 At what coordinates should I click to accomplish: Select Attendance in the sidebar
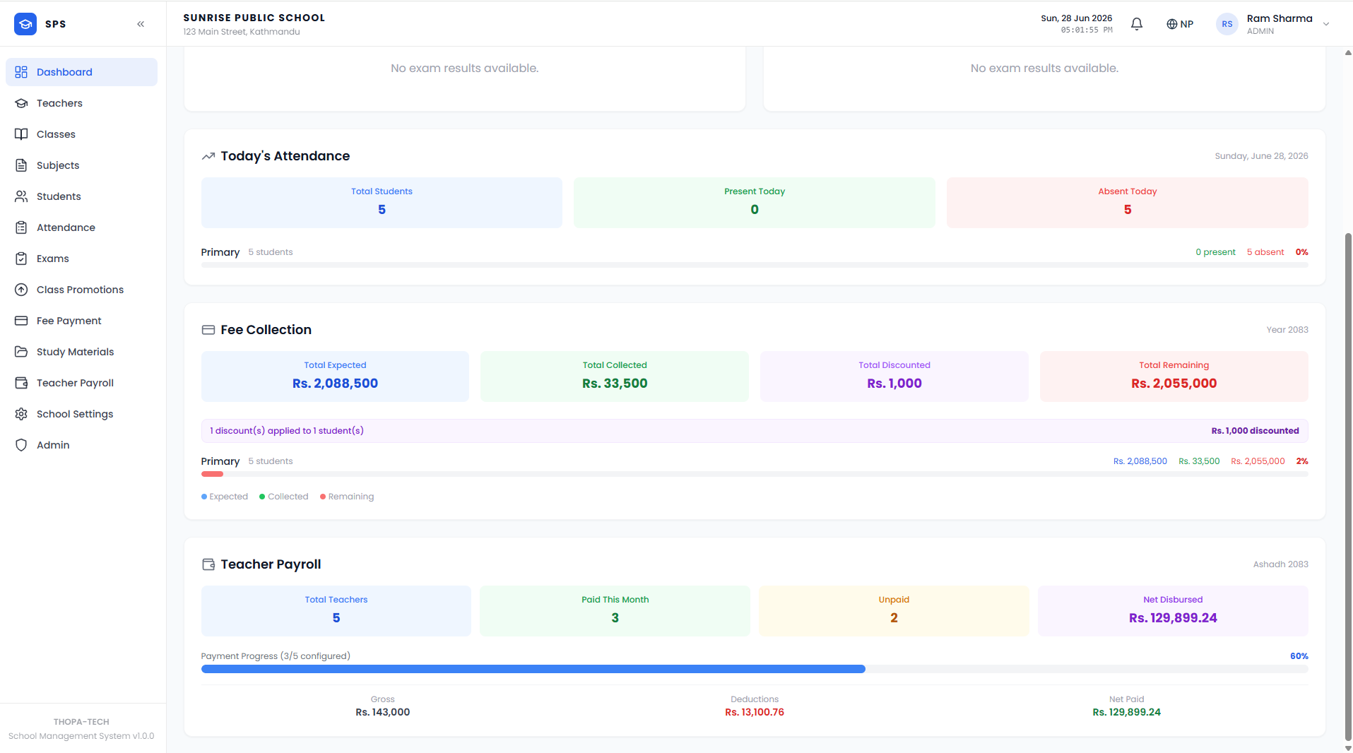pos(81,227)
